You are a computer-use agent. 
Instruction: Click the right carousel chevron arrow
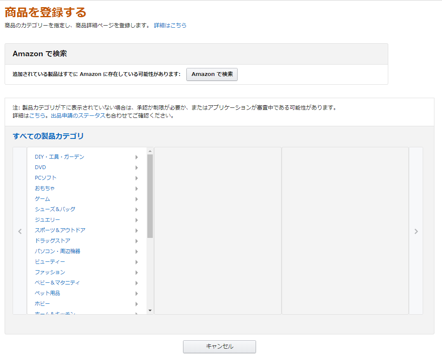coord(416,231)
